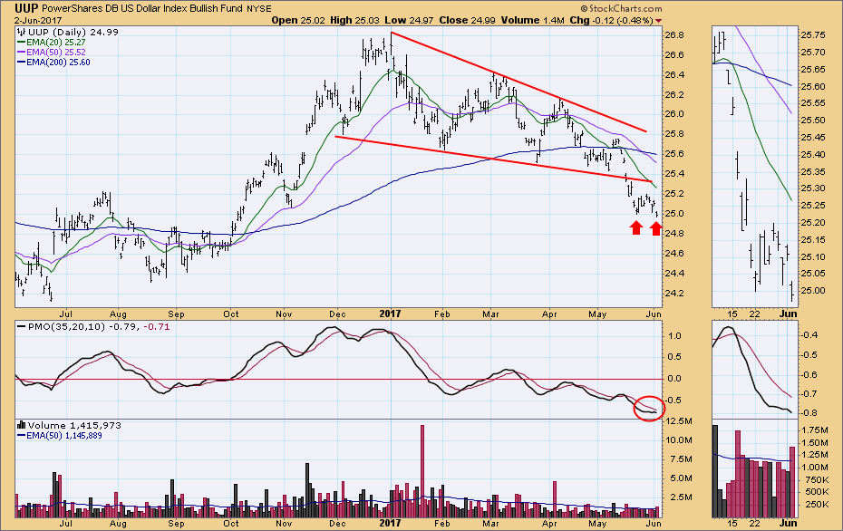Select the Low 24.97 value
This screenshot has width=843, height=531.
(x=409, y=21)
